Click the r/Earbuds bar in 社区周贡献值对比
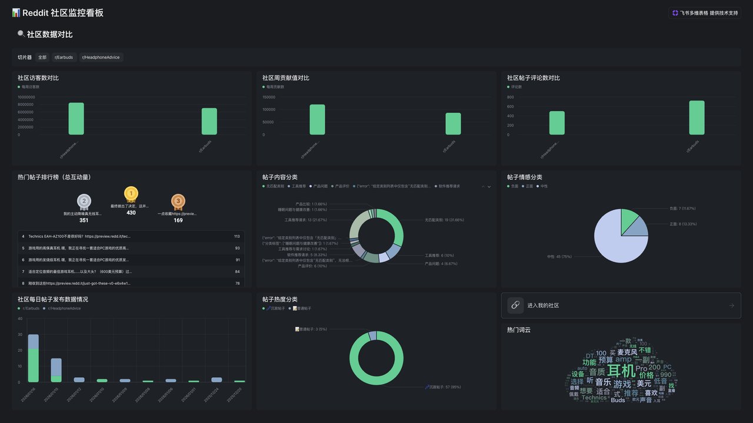753x423 pixels. pyautogui.click(x=453, y=124)
